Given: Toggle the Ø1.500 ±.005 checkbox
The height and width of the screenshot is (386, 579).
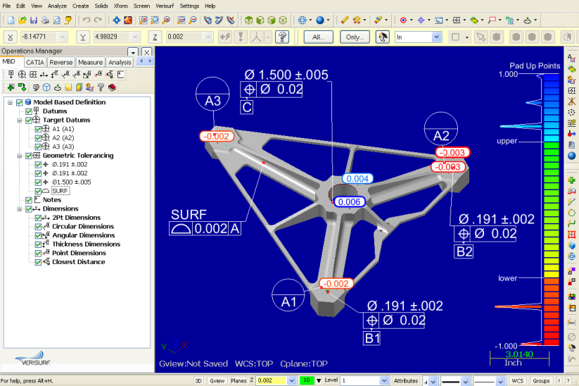Looking at the screenshot, I should (38, 182).
